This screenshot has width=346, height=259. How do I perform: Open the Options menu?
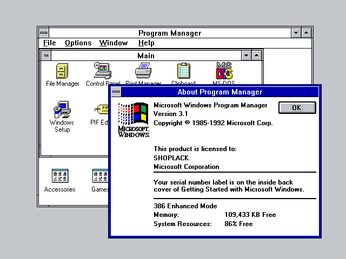pyautogui.click(x=78, y=43)
